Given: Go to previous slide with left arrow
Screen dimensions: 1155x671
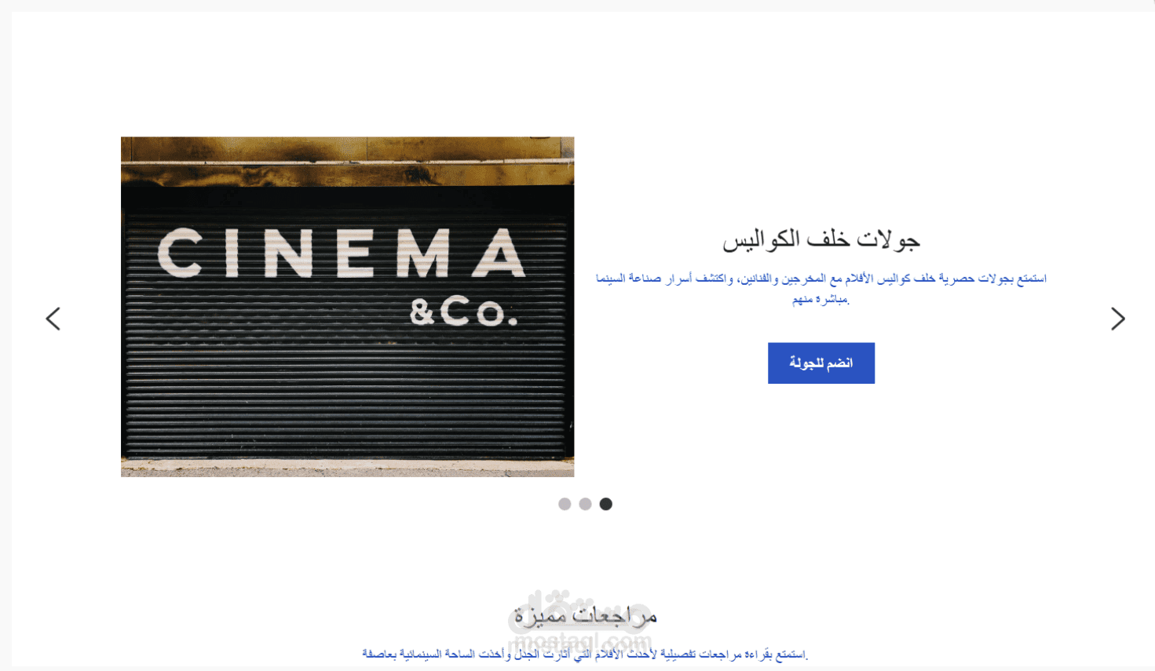Looking at the screenshot, I should pyautogui.click(x=53, y=319).
